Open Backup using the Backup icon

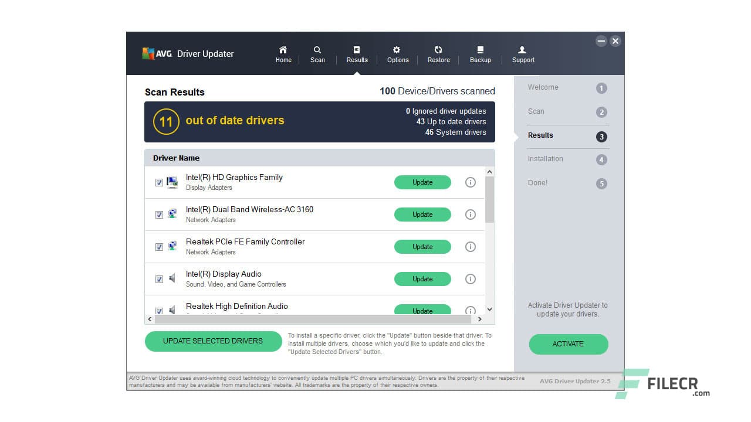click(x=481, y=53)
